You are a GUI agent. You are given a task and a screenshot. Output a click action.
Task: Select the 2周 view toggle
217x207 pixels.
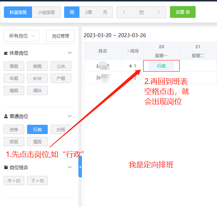pyautogui.click(x=88, y=12)
